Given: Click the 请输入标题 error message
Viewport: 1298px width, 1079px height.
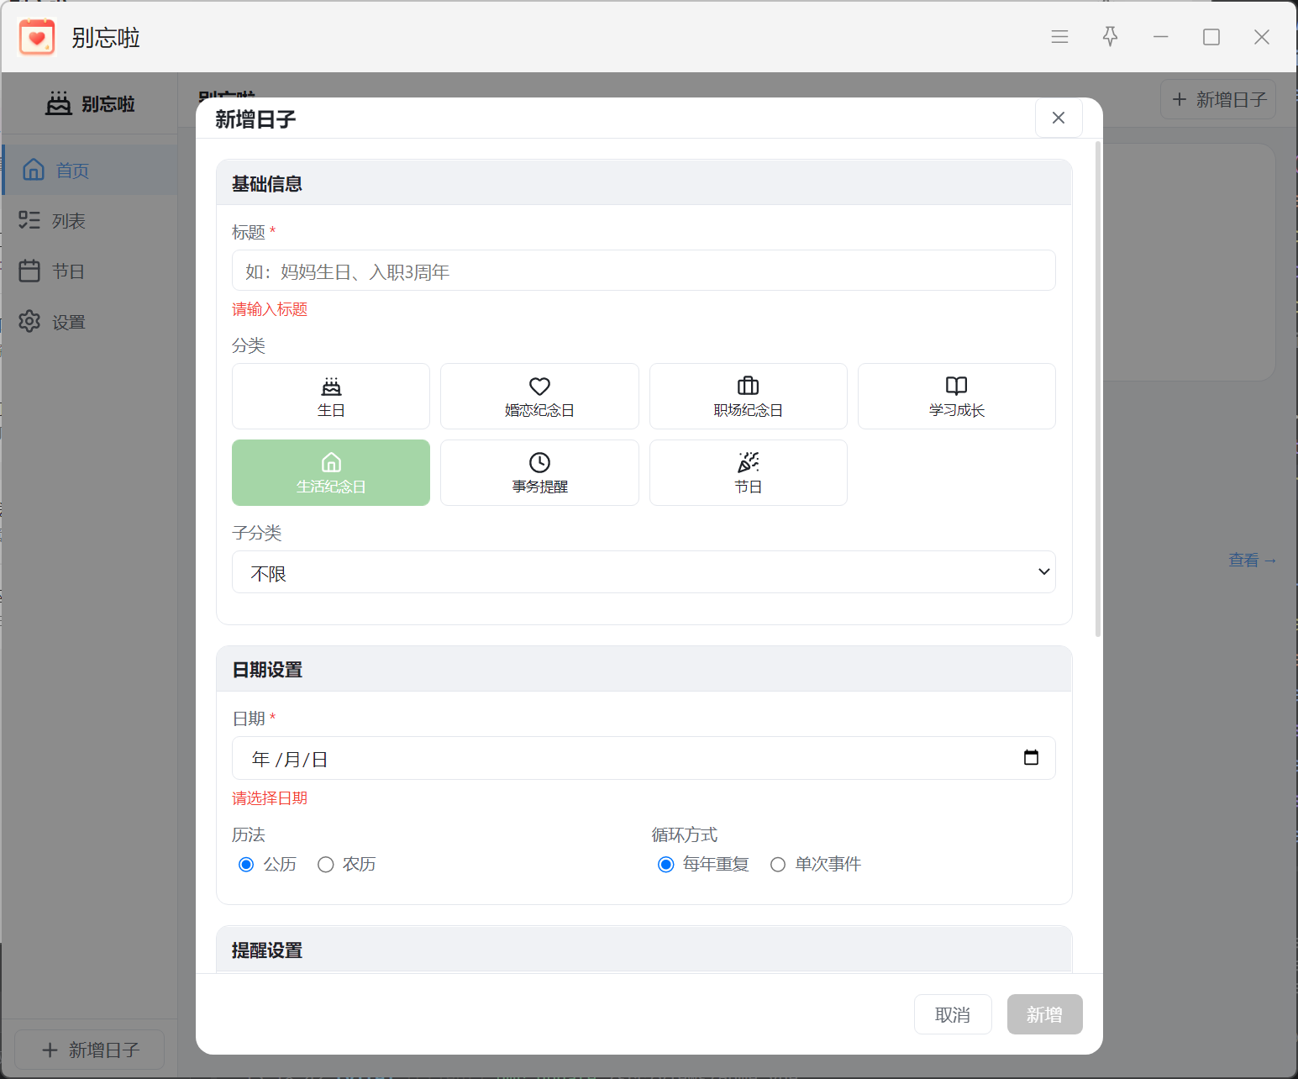Looking at the screenshot, I should [x=270, y=309].
